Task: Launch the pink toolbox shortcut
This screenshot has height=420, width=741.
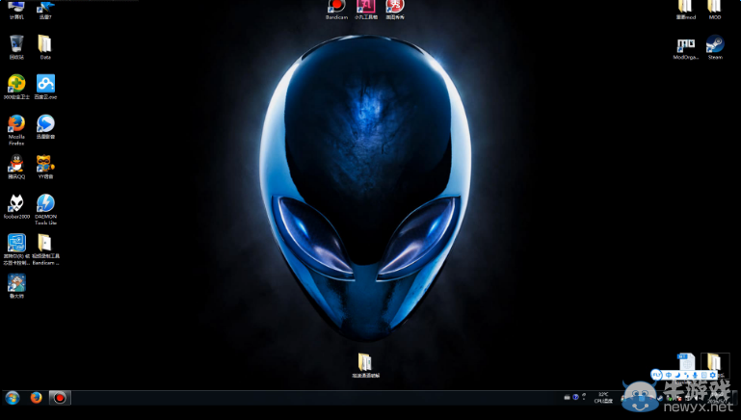Action: [366, 10]
